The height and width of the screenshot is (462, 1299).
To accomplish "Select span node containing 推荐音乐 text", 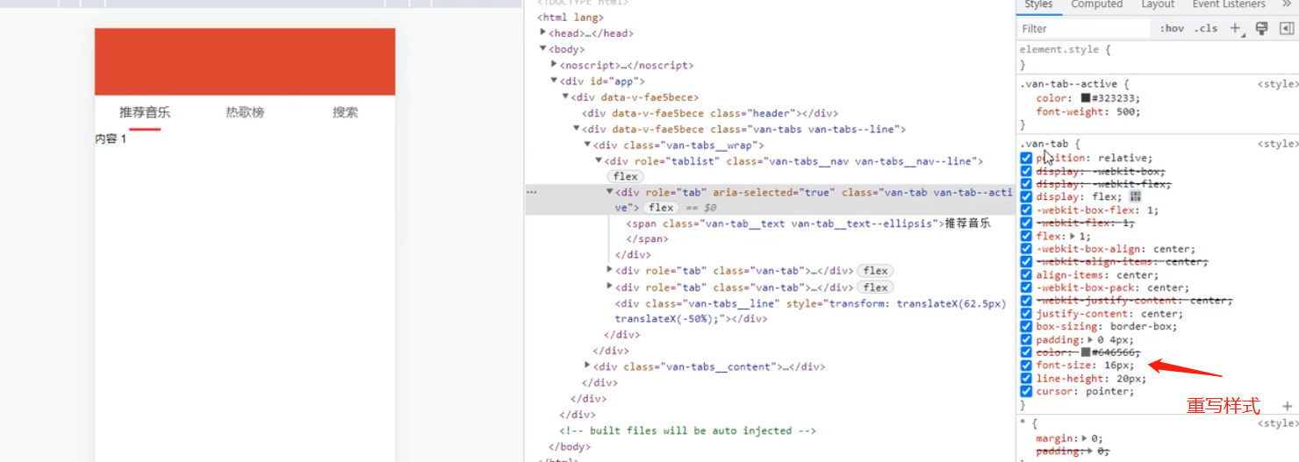I will (x=808, y=231).
